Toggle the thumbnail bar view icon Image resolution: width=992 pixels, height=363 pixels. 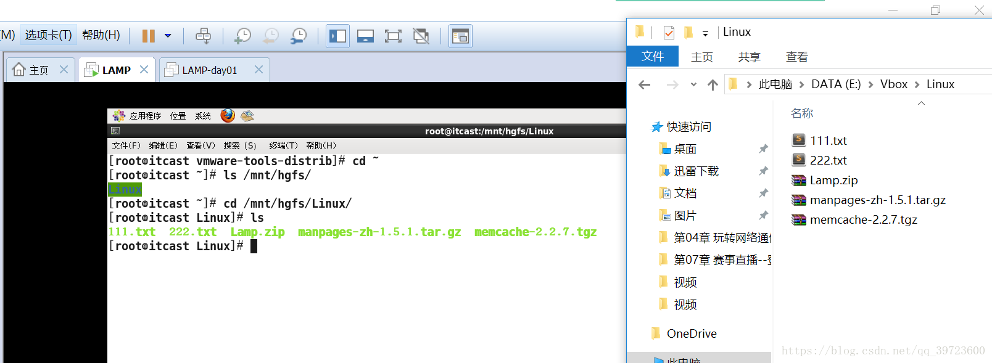(365, 36)
